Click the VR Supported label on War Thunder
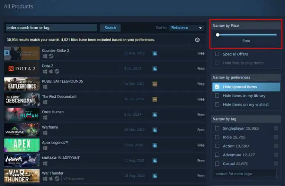Image resolution: width=285 pixels, height=186 pixels. point(73,179)
